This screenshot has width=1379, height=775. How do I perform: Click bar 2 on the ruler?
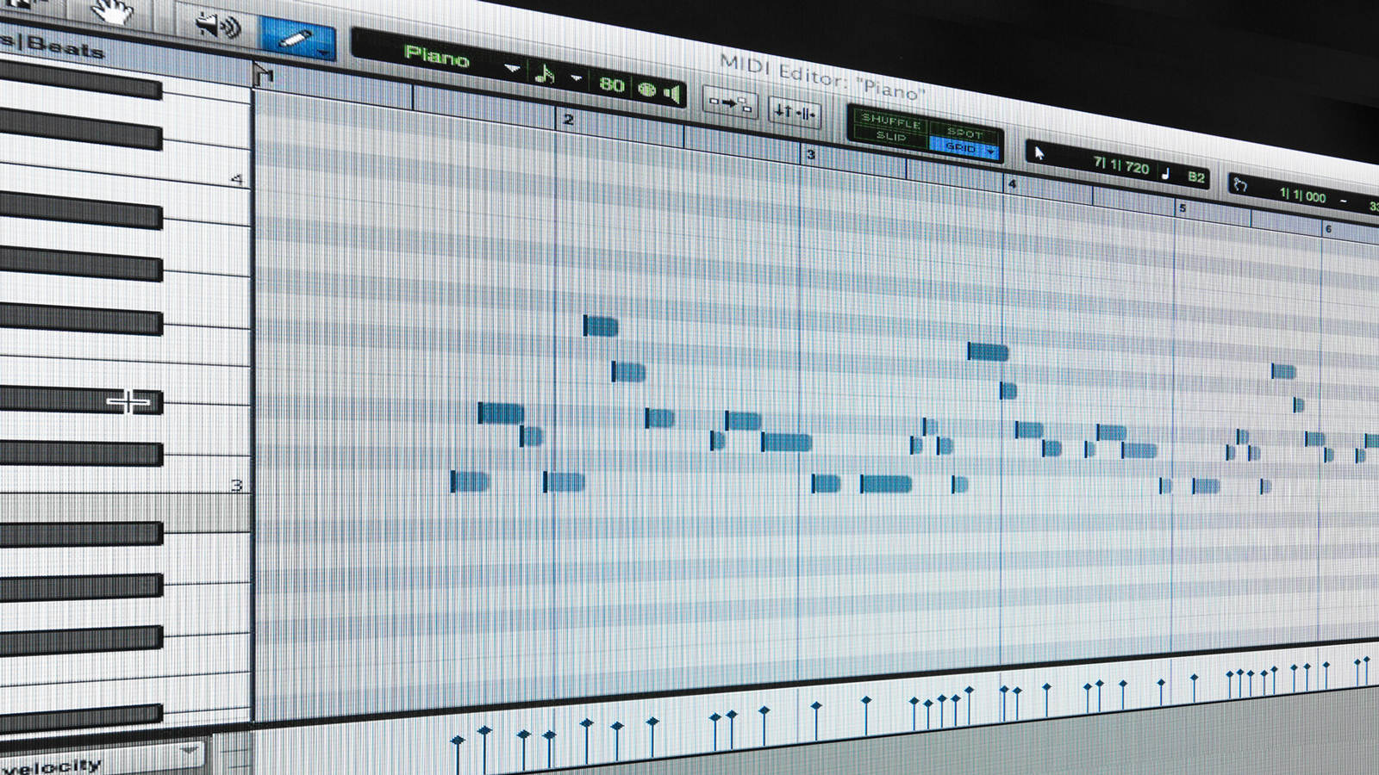(x=568, y=120)
